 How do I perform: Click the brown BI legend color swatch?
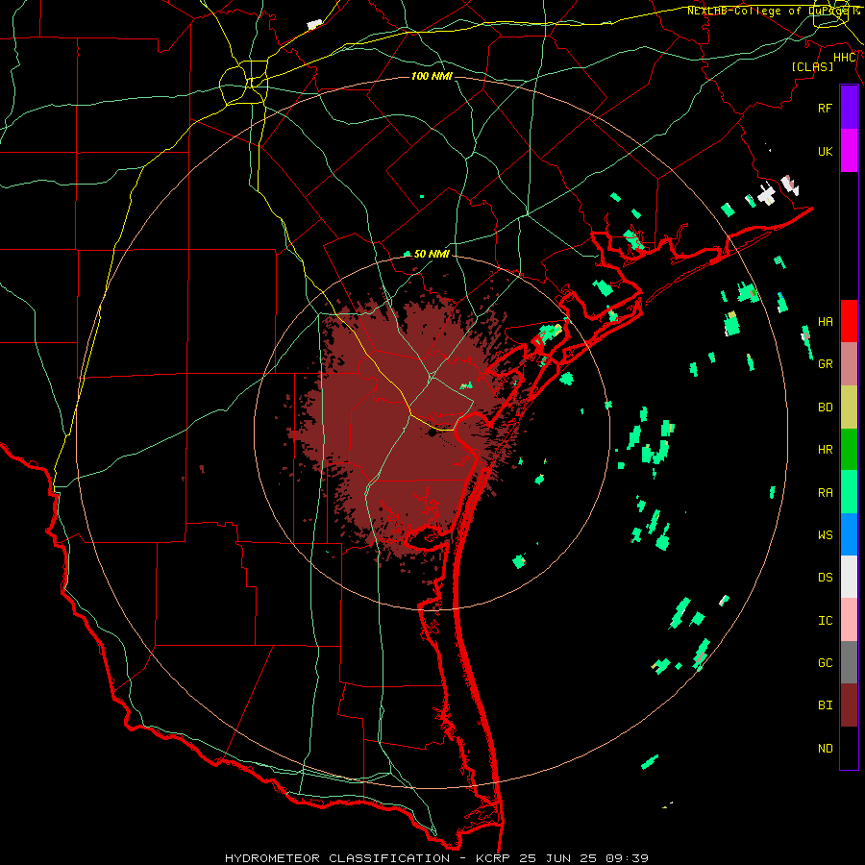pos(849,705)
